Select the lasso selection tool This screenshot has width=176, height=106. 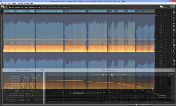[107, 93]
